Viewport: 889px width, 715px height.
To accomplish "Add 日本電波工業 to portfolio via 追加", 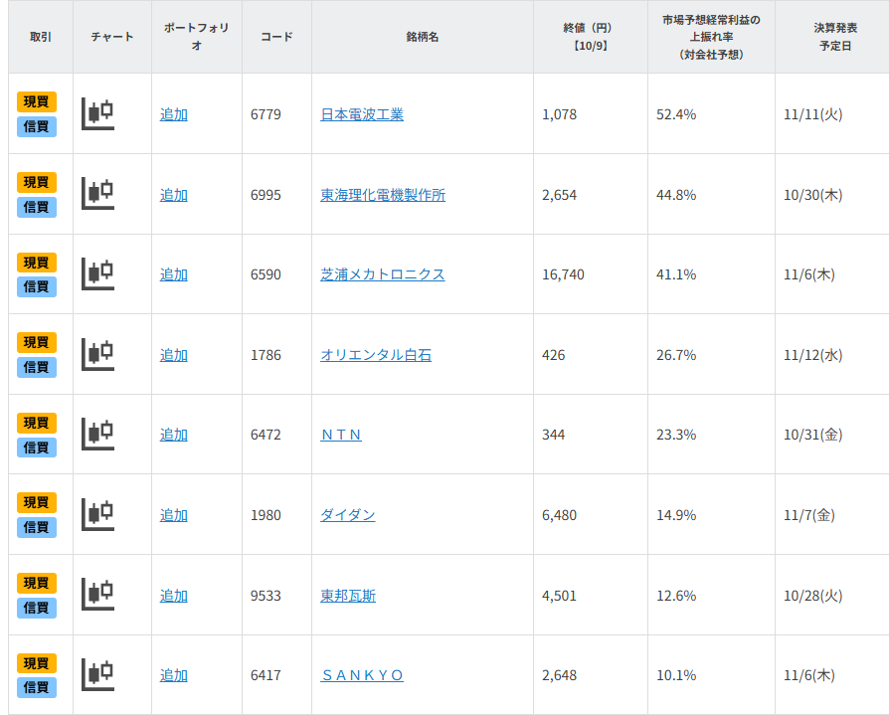I will click(x=173, y=114).
